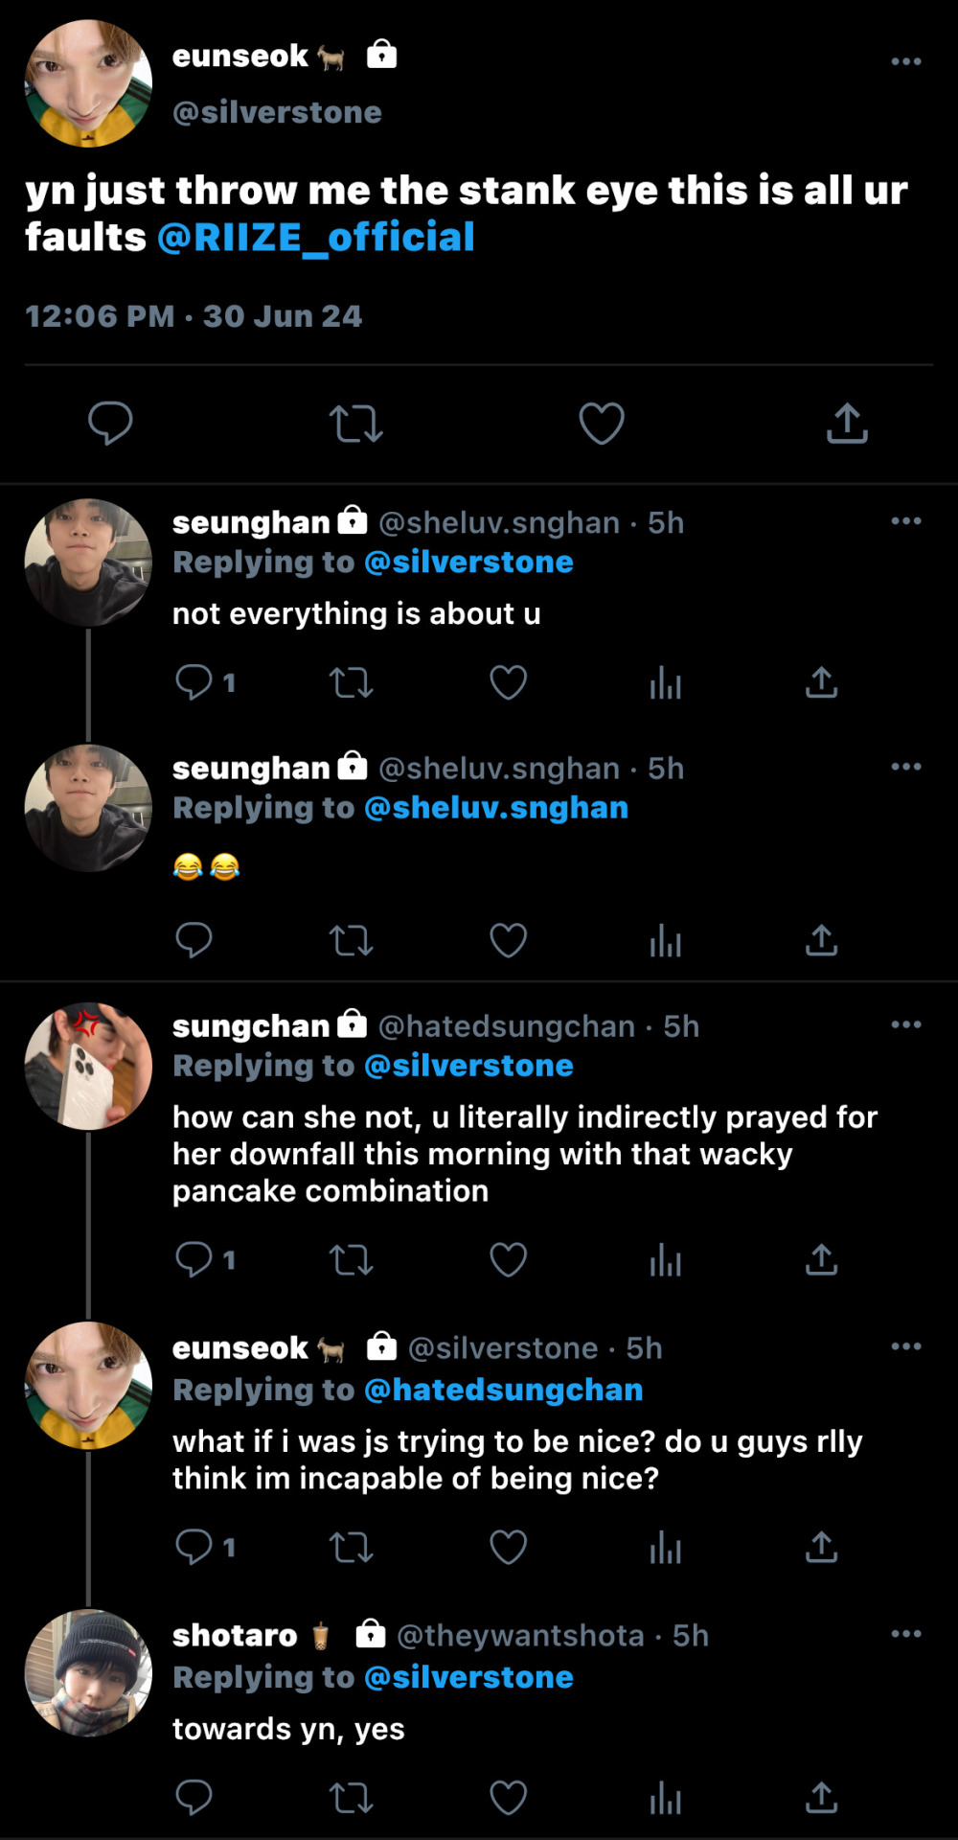Open more options on main tweet
This screenshot has height=1840, width=958.
[x=905, y=61]
